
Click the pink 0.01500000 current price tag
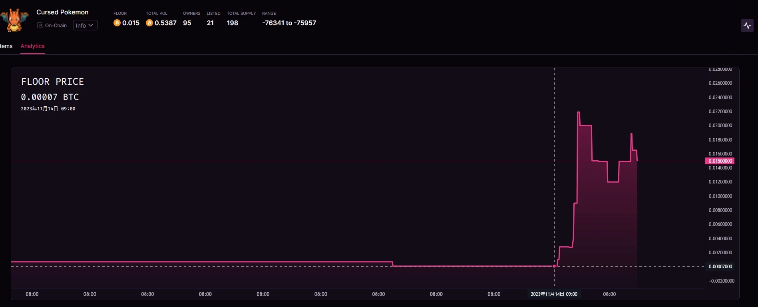[720, 161]
